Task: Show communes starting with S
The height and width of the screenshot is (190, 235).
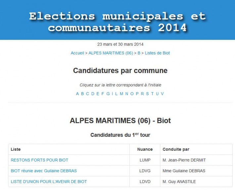Action: click(147, 94)
